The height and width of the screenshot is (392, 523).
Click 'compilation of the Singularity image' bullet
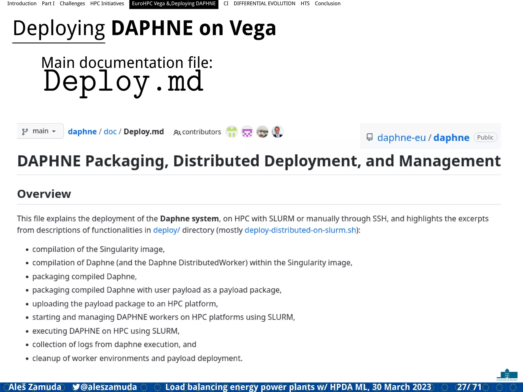(x=99, y=249)
